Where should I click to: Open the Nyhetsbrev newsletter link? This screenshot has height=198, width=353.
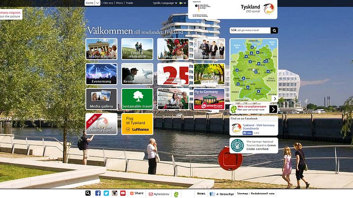[159, 194]
